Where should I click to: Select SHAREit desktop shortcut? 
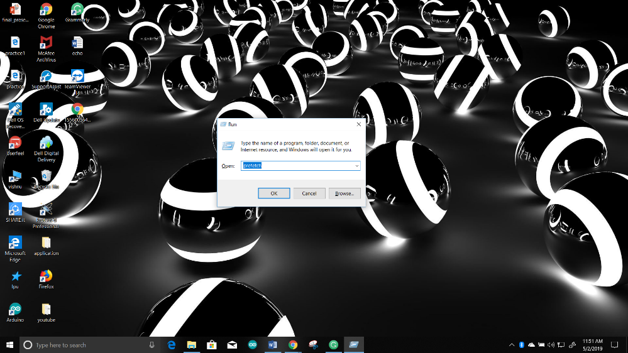click(15, 212)
